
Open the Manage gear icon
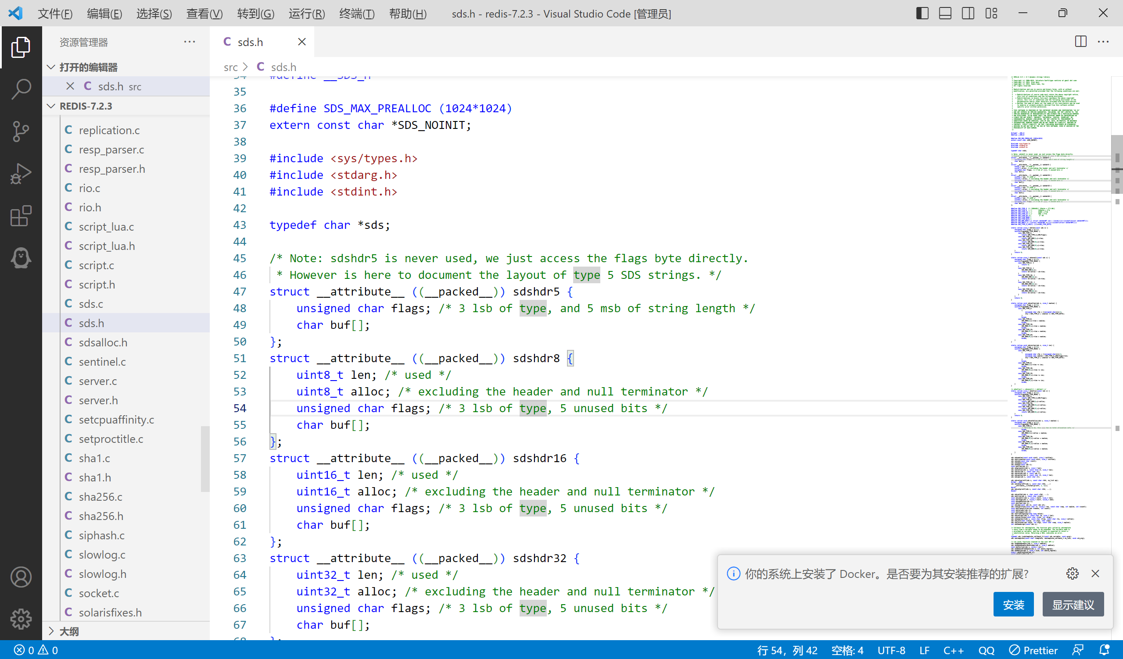21,619
